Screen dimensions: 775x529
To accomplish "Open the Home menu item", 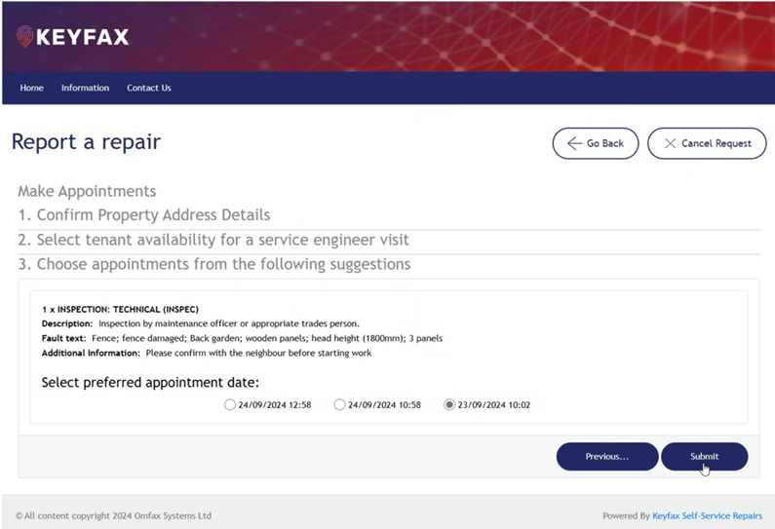I will coord(32,88).
